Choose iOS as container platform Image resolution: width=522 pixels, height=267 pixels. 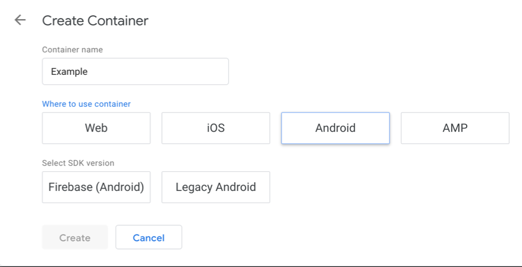point(215,128)
